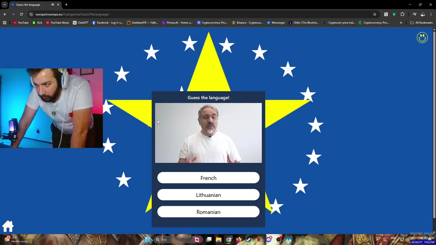The height and width of the screenshot is (245, 436).
Task: Open Netflix from the taskbar
Action: [259, 240]
